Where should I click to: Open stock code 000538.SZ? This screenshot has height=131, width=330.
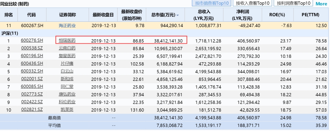(32, 48)
